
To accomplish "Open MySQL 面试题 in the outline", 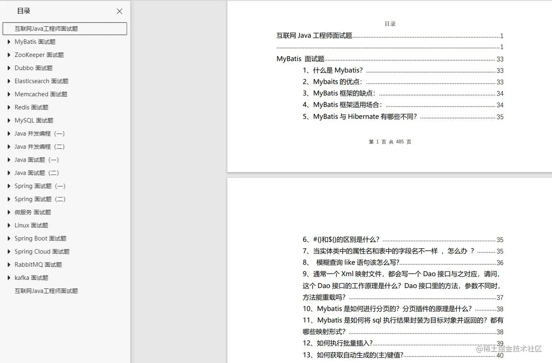I will (34, 120).
